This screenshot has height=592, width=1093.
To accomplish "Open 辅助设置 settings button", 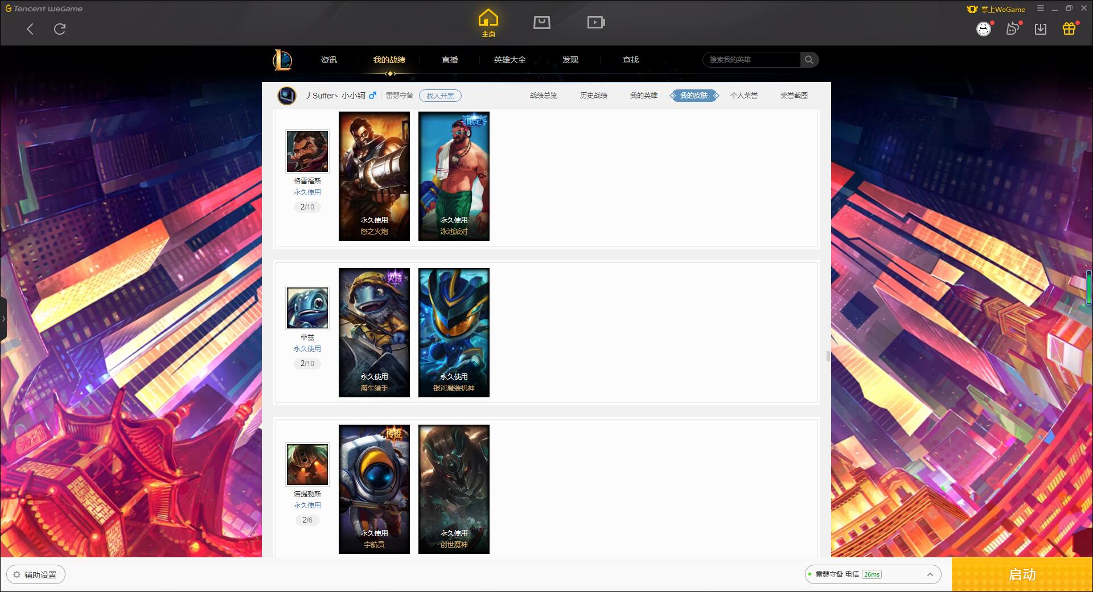I will pos(36,575).
